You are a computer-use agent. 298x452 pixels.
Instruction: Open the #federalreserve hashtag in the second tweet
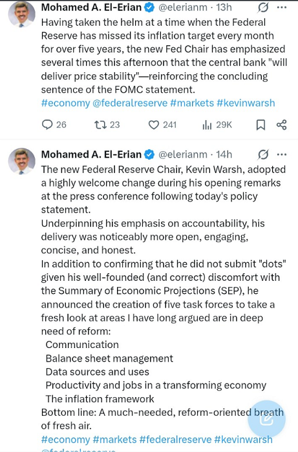[x=175, y=439]
